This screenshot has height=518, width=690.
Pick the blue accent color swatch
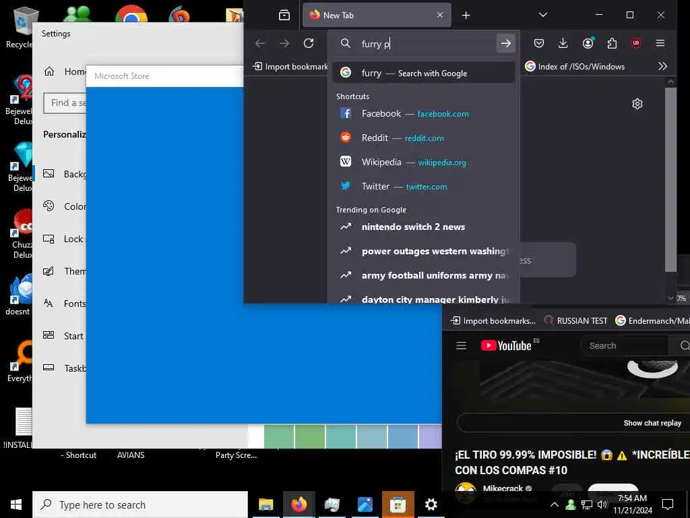(x=403, y=436)
